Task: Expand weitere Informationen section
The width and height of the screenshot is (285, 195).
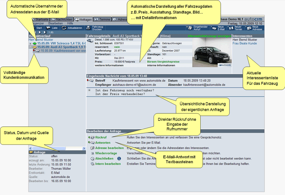Action: pos(109,65)
